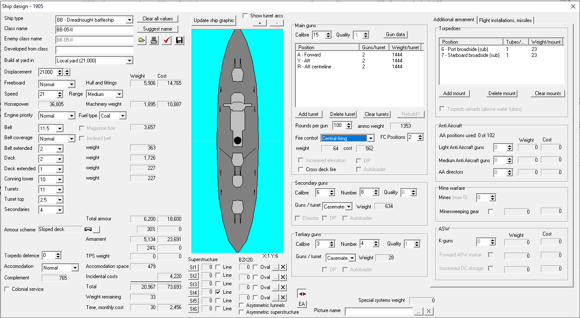Check the Colonial service option
The height and width of the screenshot is (318, 580).
click(x=7, y=289)
